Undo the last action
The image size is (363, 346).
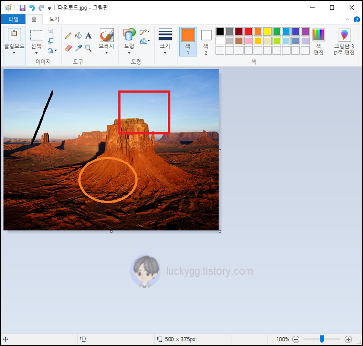pos(32,8)
